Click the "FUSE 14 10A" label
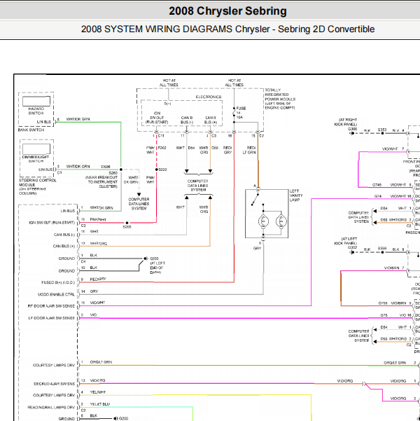The height and width of the screenshot is (421, 420). [241, 113]
